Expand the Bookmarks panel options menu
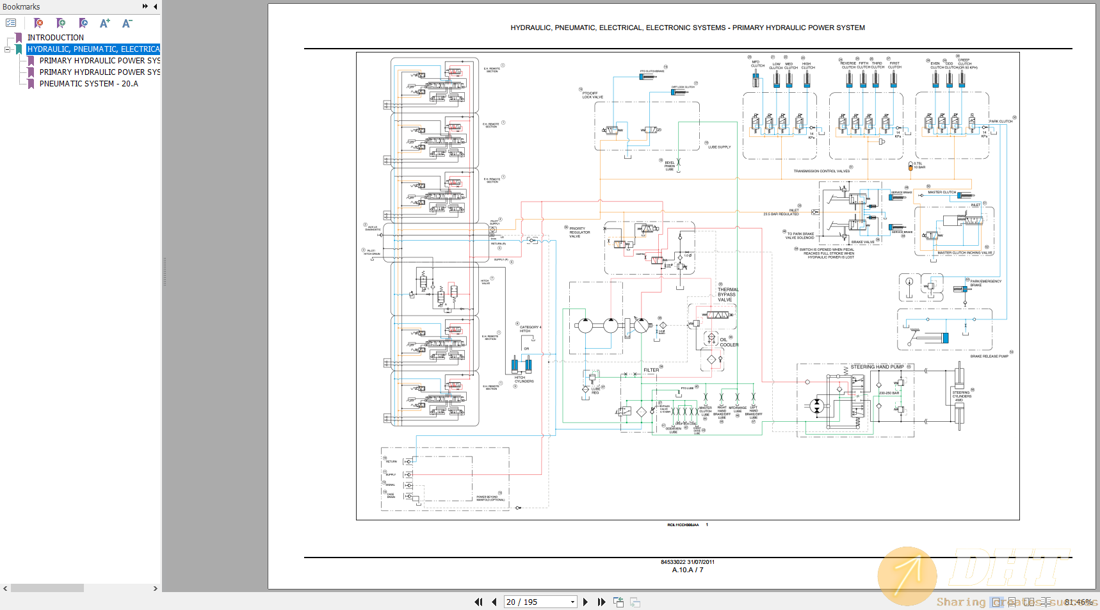 [x=144, y=6]
